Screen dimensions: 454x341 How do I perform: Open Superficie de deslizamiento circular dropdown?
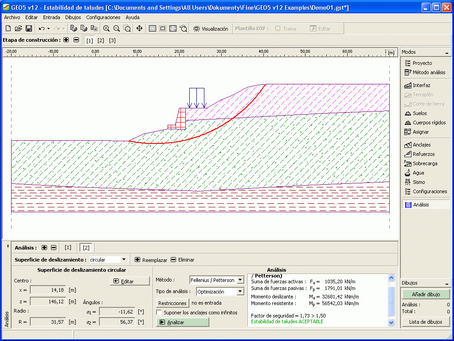(x=124, y=260)
